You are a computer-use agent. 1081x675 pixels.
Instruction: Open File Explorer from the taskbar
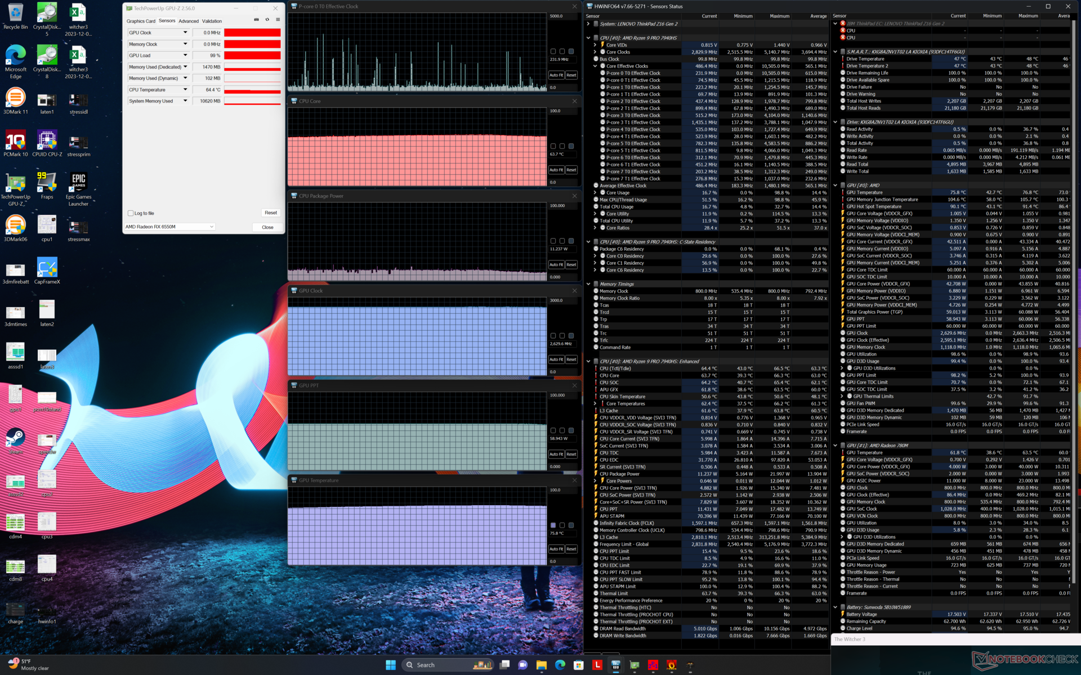[542, 665]
